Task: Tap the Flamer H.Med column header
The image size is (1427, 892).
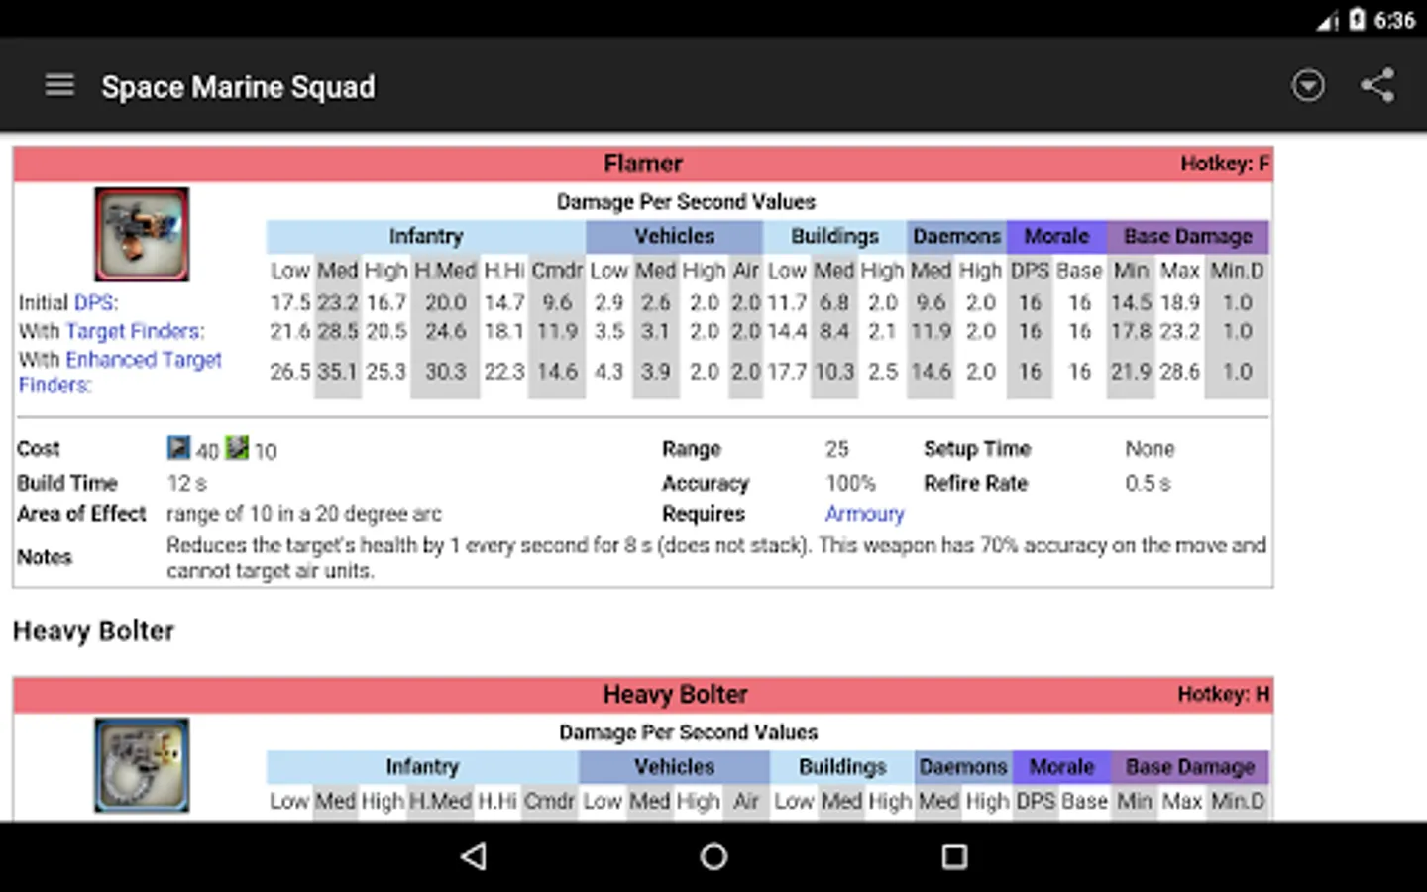Action: click(445, 271)
